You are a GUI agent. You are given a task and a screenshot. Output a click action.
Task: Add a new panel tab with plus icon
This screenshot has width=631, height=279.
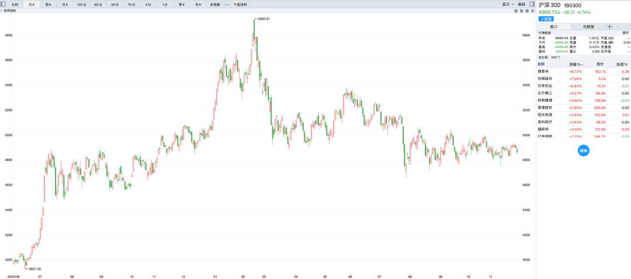[609, 26]
